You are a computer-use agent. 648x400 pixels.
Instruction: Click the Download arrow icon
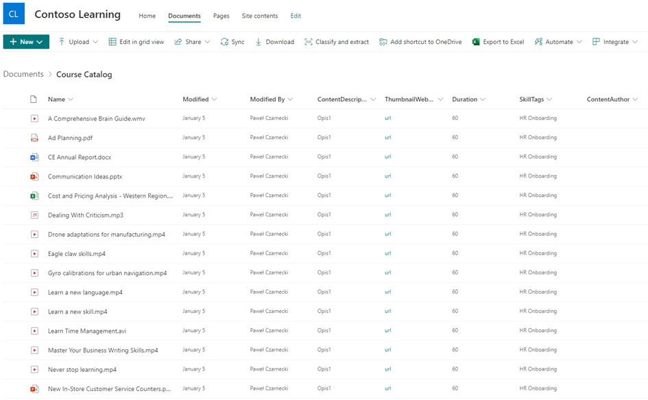(x=259, y=42)
